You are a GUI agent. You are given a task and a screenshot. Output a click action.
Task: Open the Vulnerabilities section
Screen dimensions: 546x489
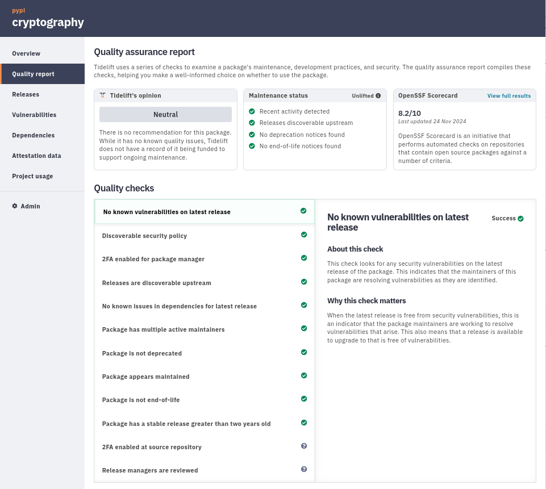[43, 115]
